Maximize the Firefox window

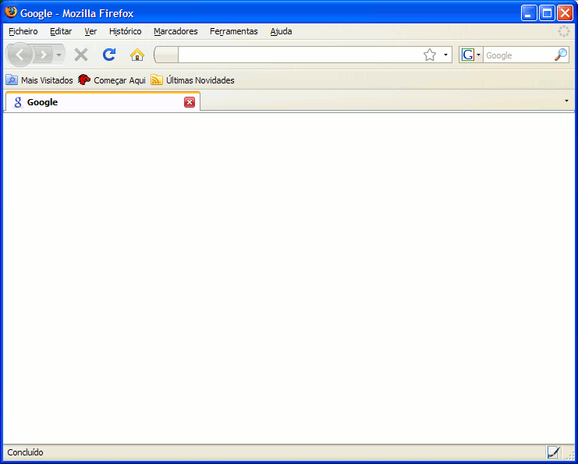547,13
